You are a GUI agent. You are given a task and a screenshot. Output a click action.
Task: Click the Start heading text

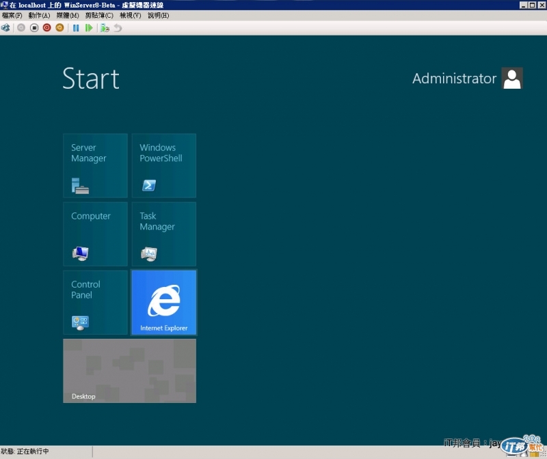click(x=91, y=79)
